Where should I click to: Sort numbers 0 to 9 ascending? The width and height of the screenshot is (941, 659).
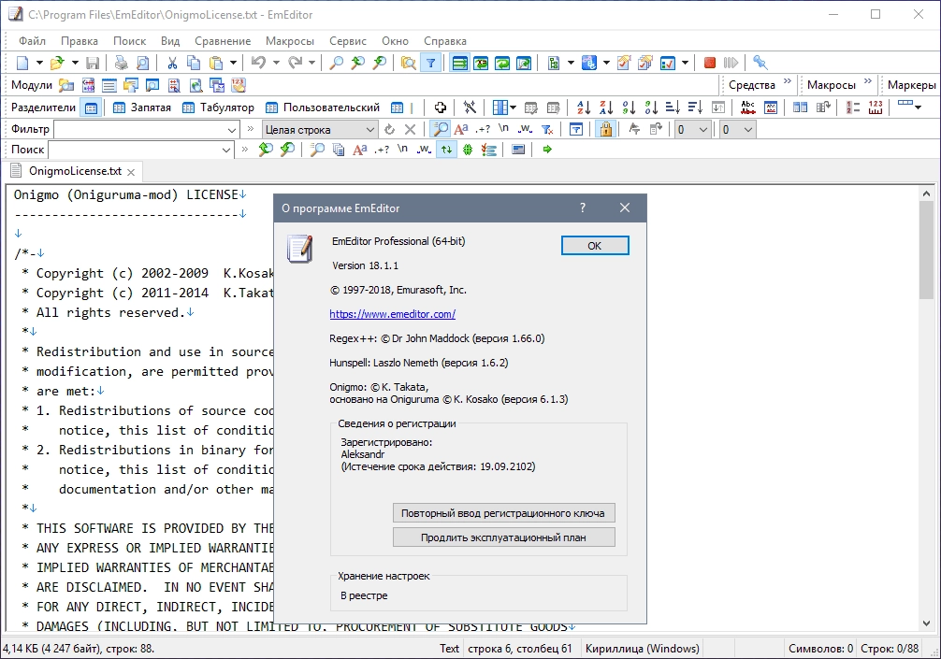(629, 107)
